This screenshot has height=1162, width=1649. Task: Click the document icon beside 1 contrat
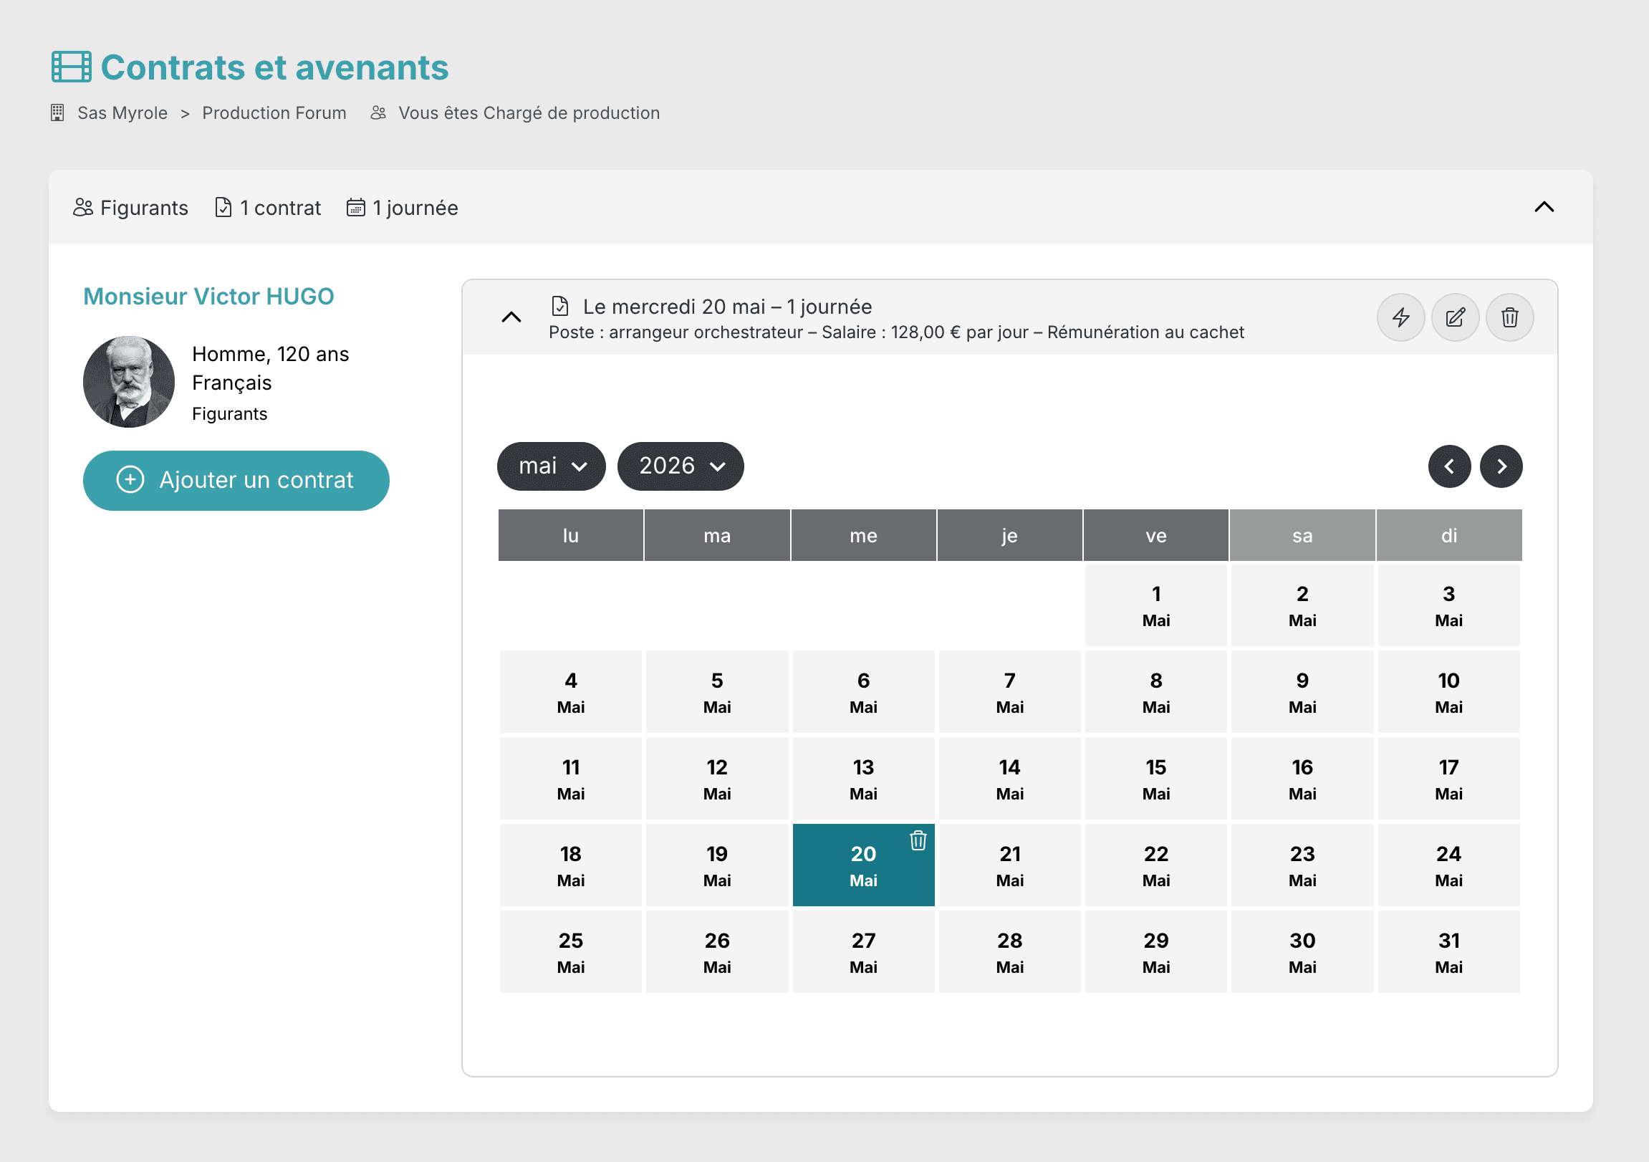pos(223,208)
